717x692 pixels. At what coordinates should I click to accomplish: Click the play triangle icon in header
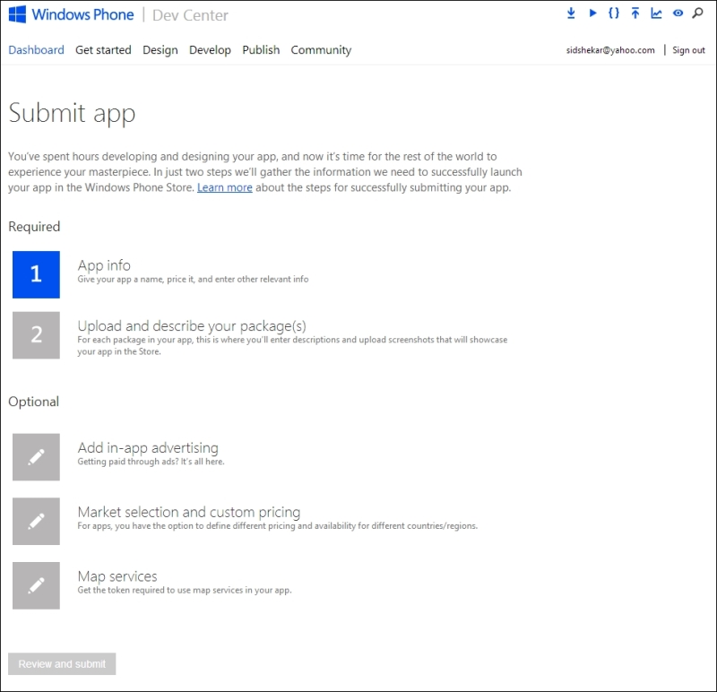(x=592, y=13)
